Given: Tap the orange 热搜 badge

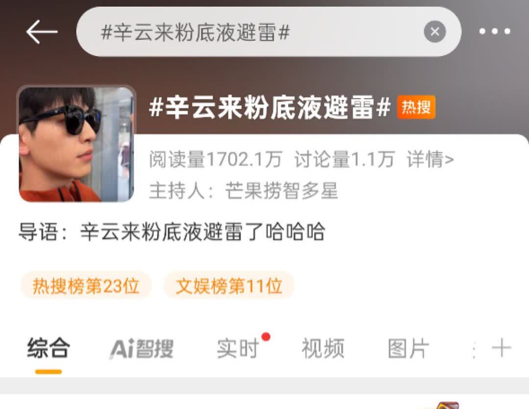Looking at the screenshot, I should click(416, 108).
